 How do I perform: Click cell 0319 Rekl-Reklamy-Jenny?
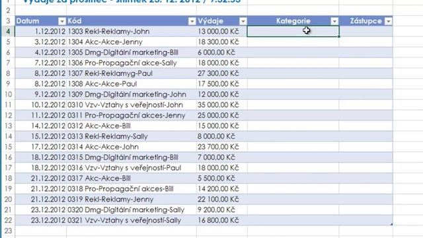(x=132, y=199)
